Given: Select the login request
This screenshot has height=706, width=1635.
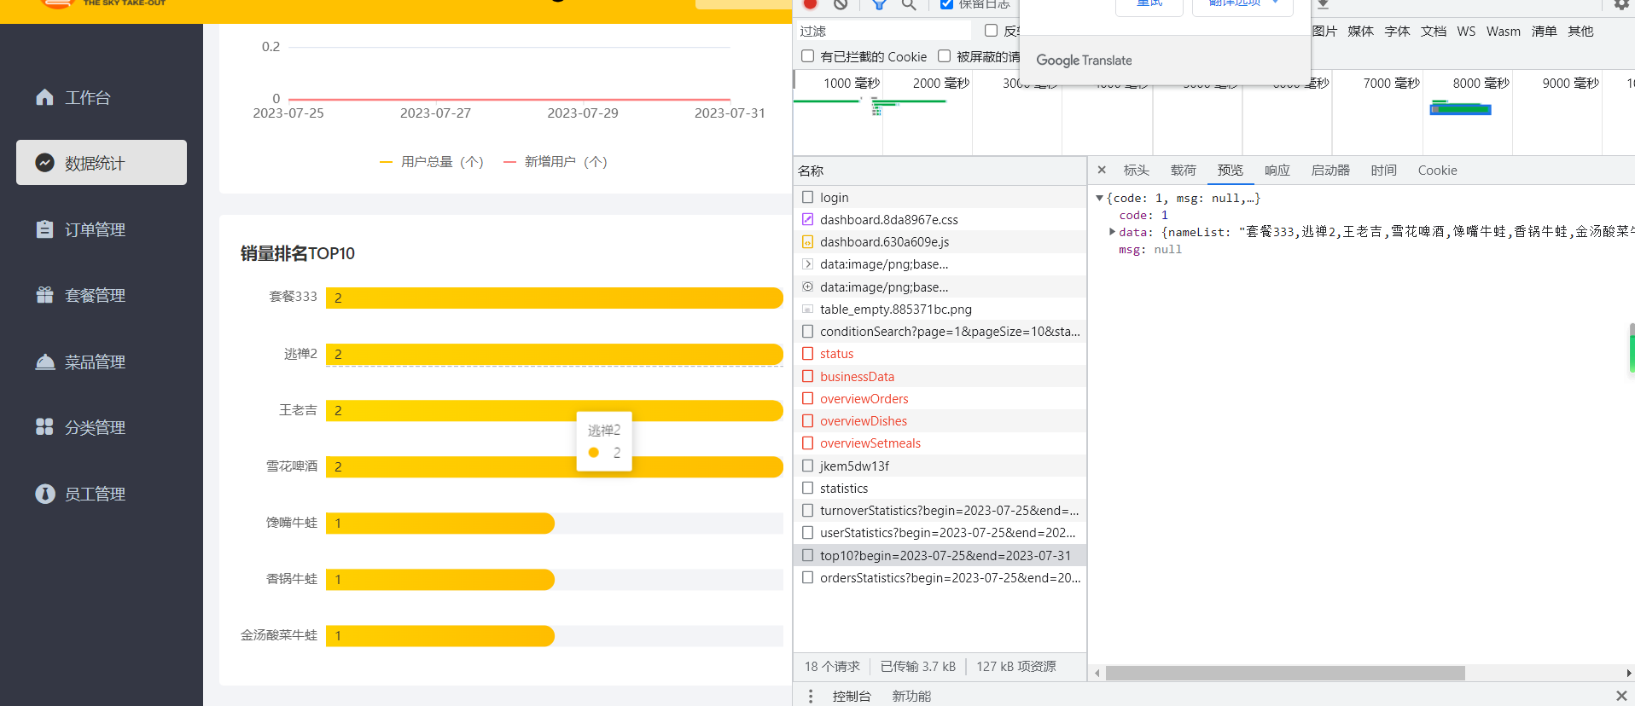Looking at the screenshot, I should pos(940,197).
